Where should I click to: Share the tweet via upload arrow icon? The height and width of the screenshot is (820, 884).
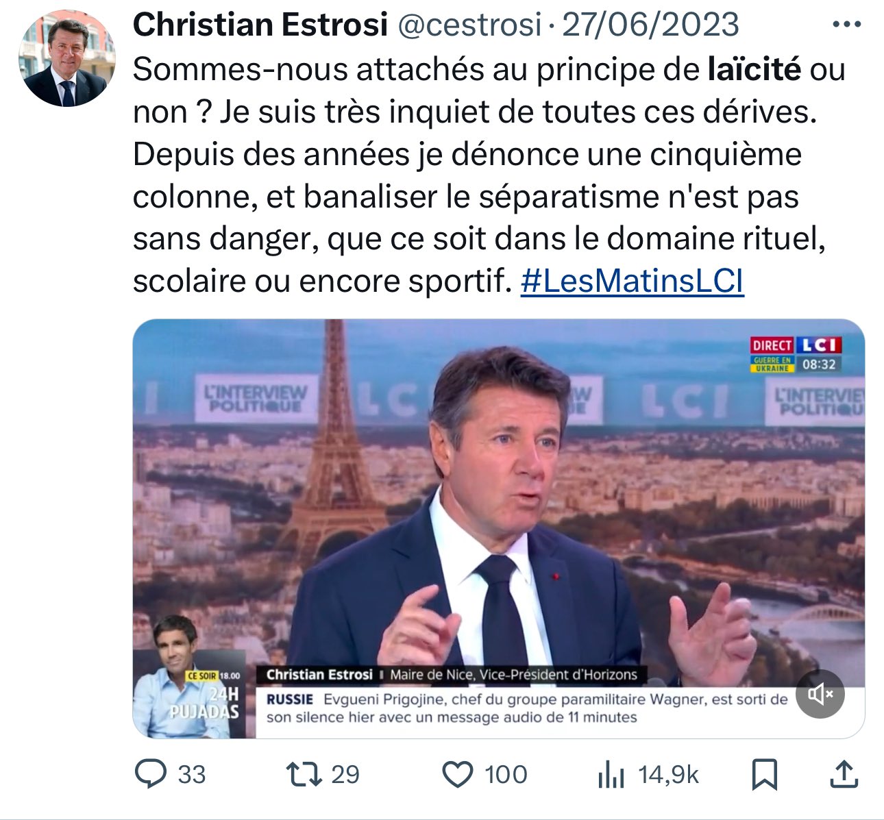(x=844, y=774)
